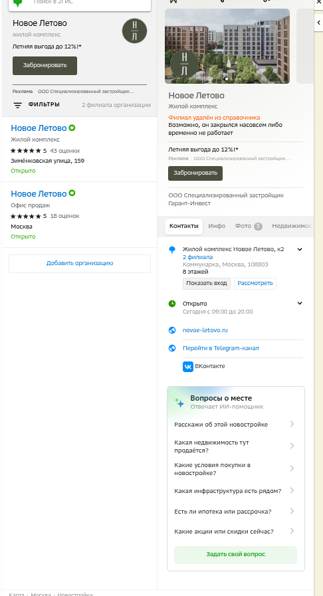
Task: Click the round НЛ logo in the ad
Action: coord(134,31)
